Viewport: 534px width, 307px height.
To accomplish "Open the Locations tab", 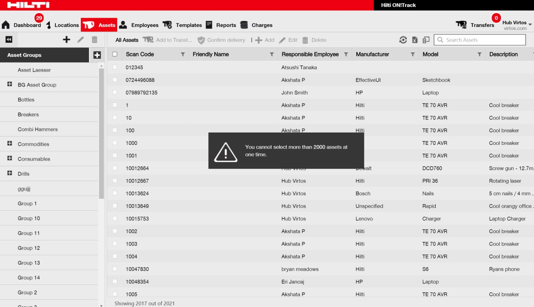I will pos(67,25).
